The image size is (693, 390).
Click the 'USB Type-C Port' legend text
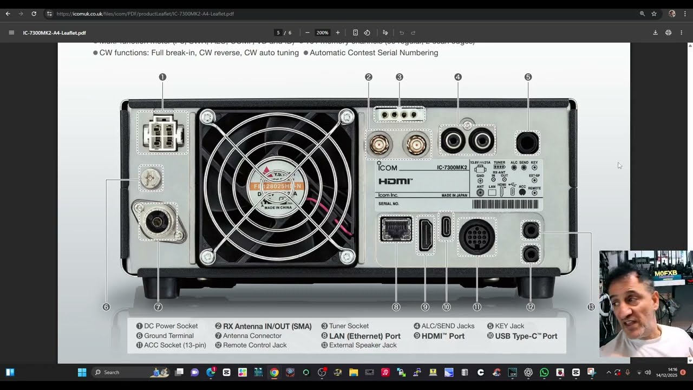pos(526,336)
